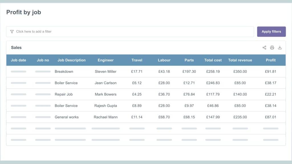Click total revenue £235.00
Image resolution: width=292 pixels, height=164 pixels.
point(240,117)
